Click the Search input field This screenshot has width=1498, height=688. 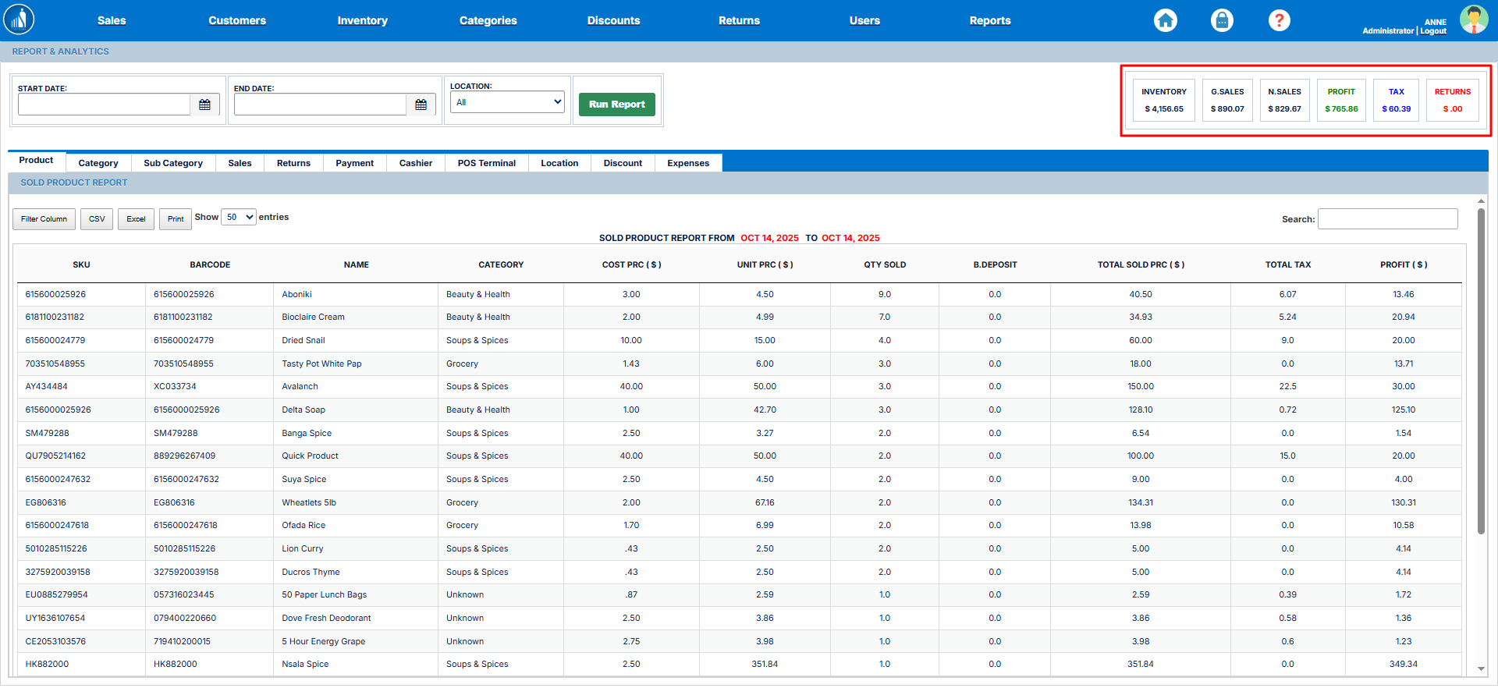(x=1387, y=219)
